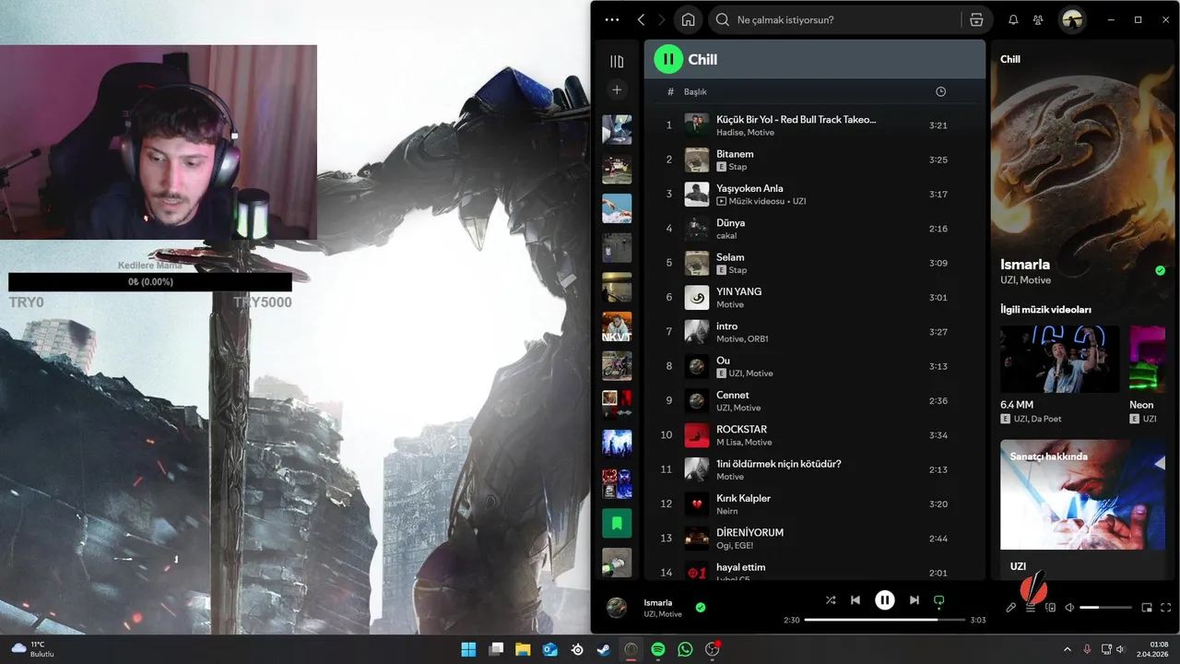The height and width of the screenshot is (664, 1180).
Task: Open the NKVT playlist in library sidebar
Action: [x=617, y=326]
